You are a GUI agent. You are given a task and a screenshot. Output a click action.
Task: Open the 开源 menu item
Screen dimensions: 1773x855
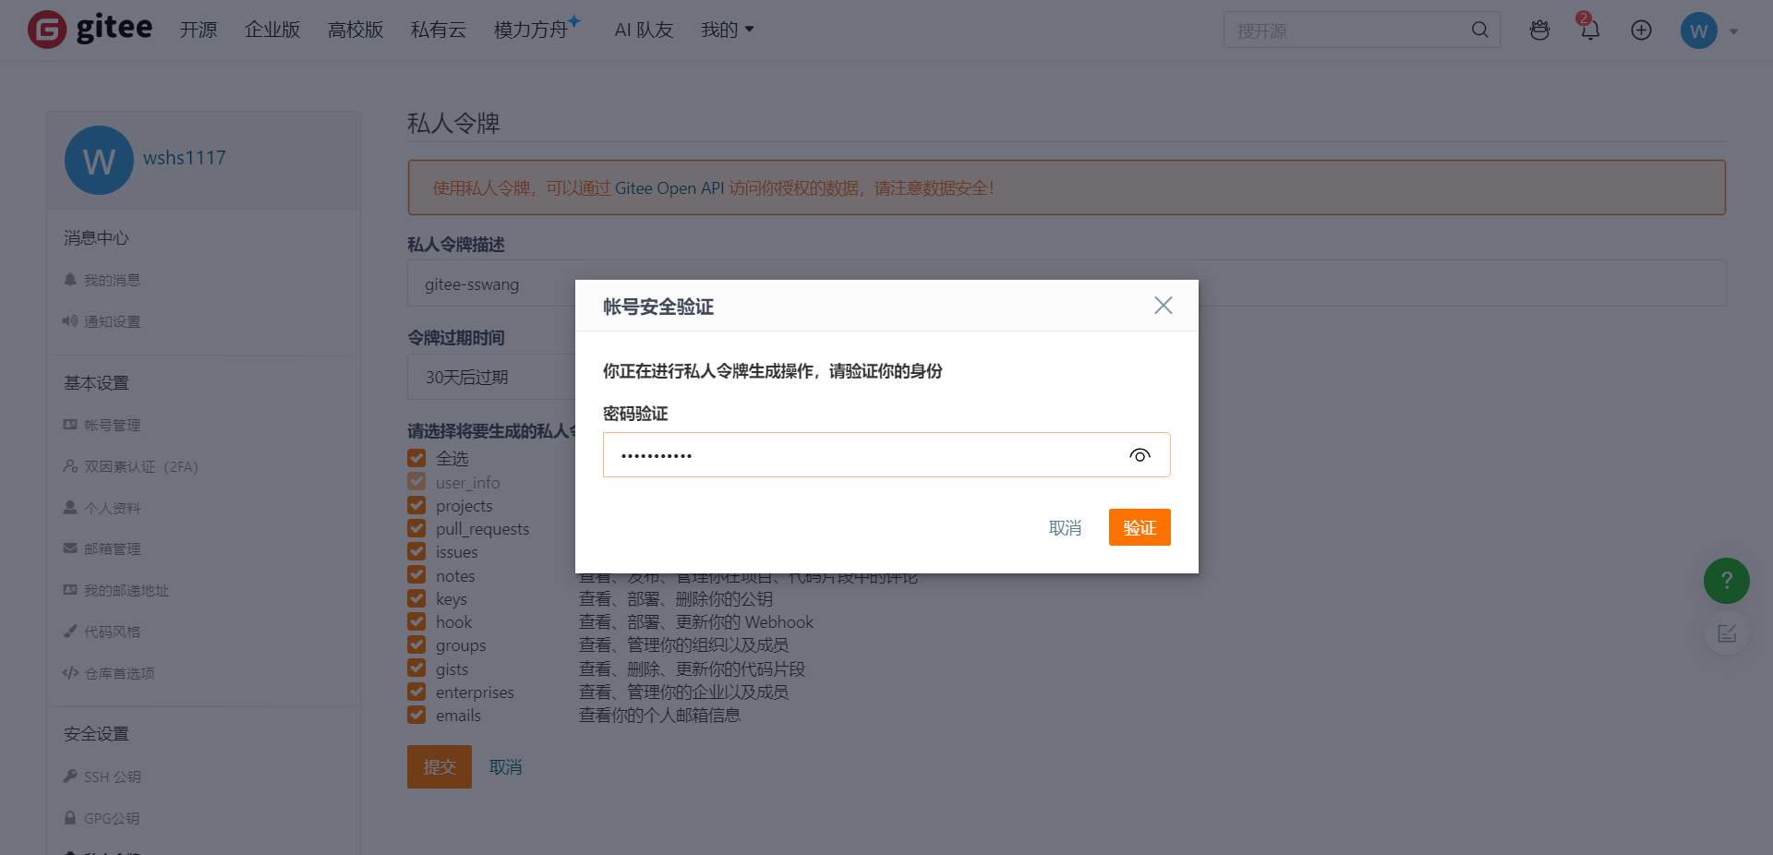point(199,30)
